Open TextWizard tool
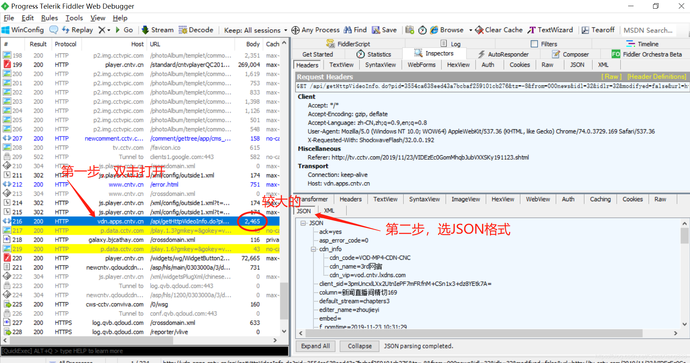This screenshot has height=363, width=690. [x=550, y=30]
